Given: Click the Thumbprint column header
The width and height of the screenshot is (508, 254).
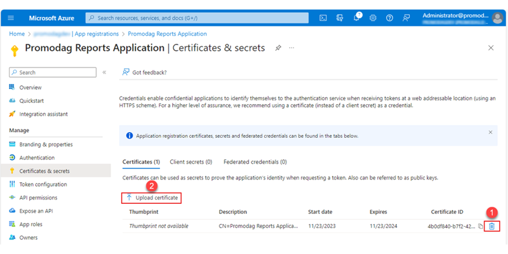Looking at the screenshot, I should pyautogui.click(x=144, y=212).
